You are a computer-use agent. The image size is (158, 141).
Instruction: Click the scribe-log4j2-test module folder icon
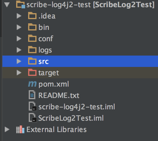pyautogui.click(x=21, y=4)
